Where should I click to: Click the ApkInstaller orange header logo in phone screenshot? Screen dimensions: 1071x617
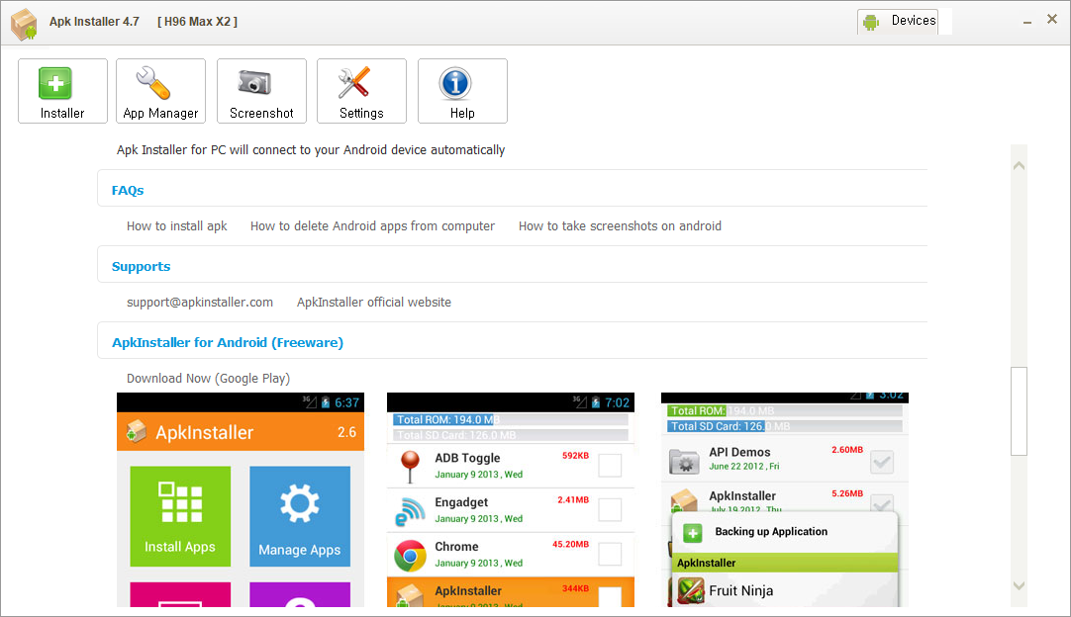point(136,431)
